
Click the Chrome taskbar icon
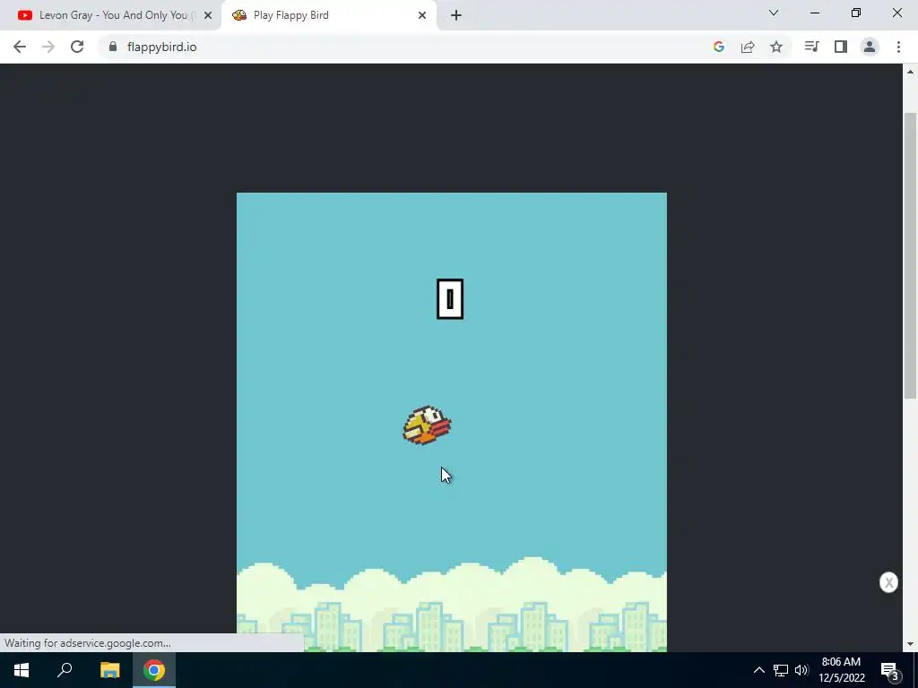(x=154, y=670)
